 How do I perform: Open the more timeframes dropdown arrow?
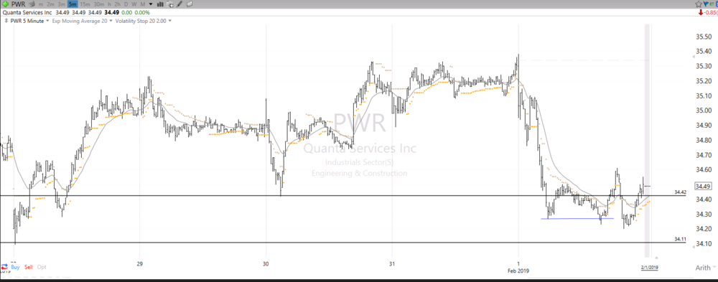coord(151,4)
